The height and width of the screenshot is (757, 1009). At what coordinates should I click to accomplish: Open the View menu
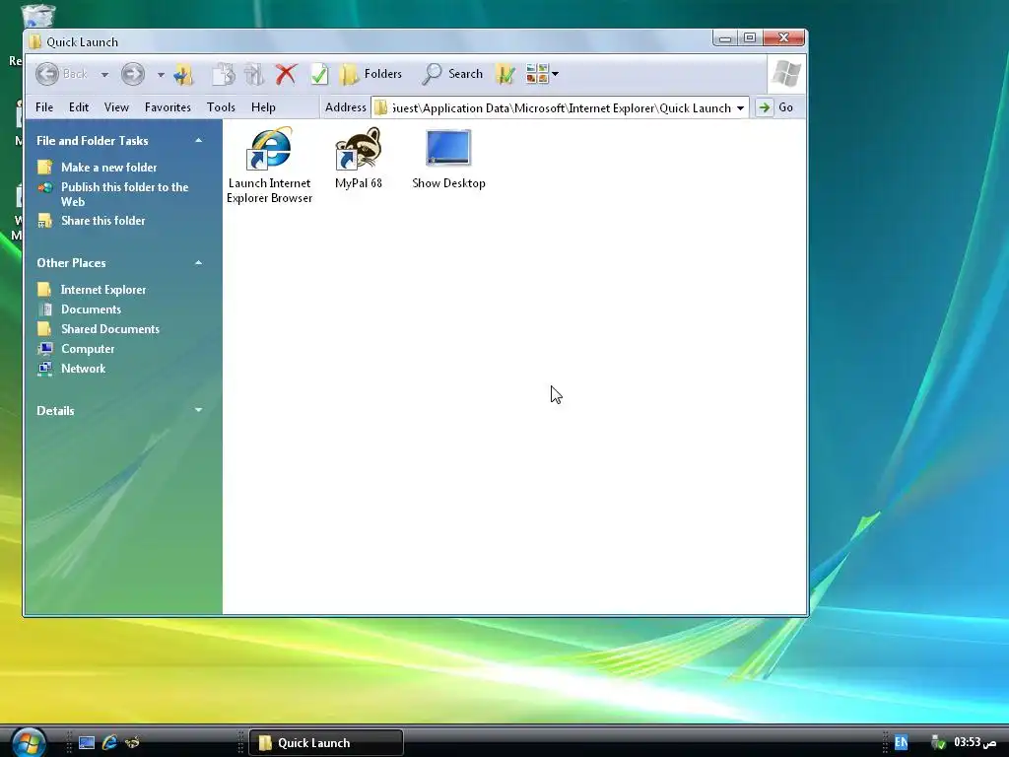116,107
